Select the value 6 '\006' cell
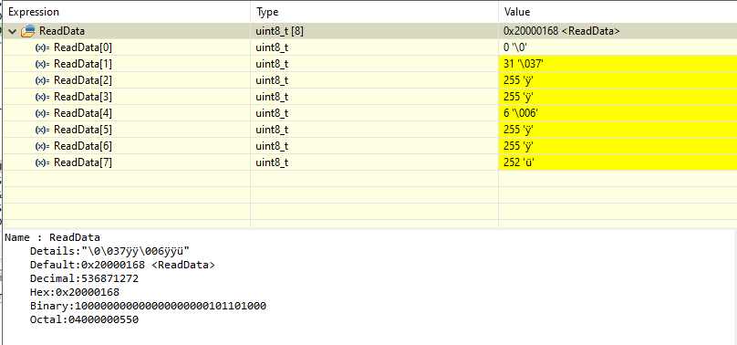The height and width of the screenshot is (345, 737). pyautogui.click(x=618, y=113)
